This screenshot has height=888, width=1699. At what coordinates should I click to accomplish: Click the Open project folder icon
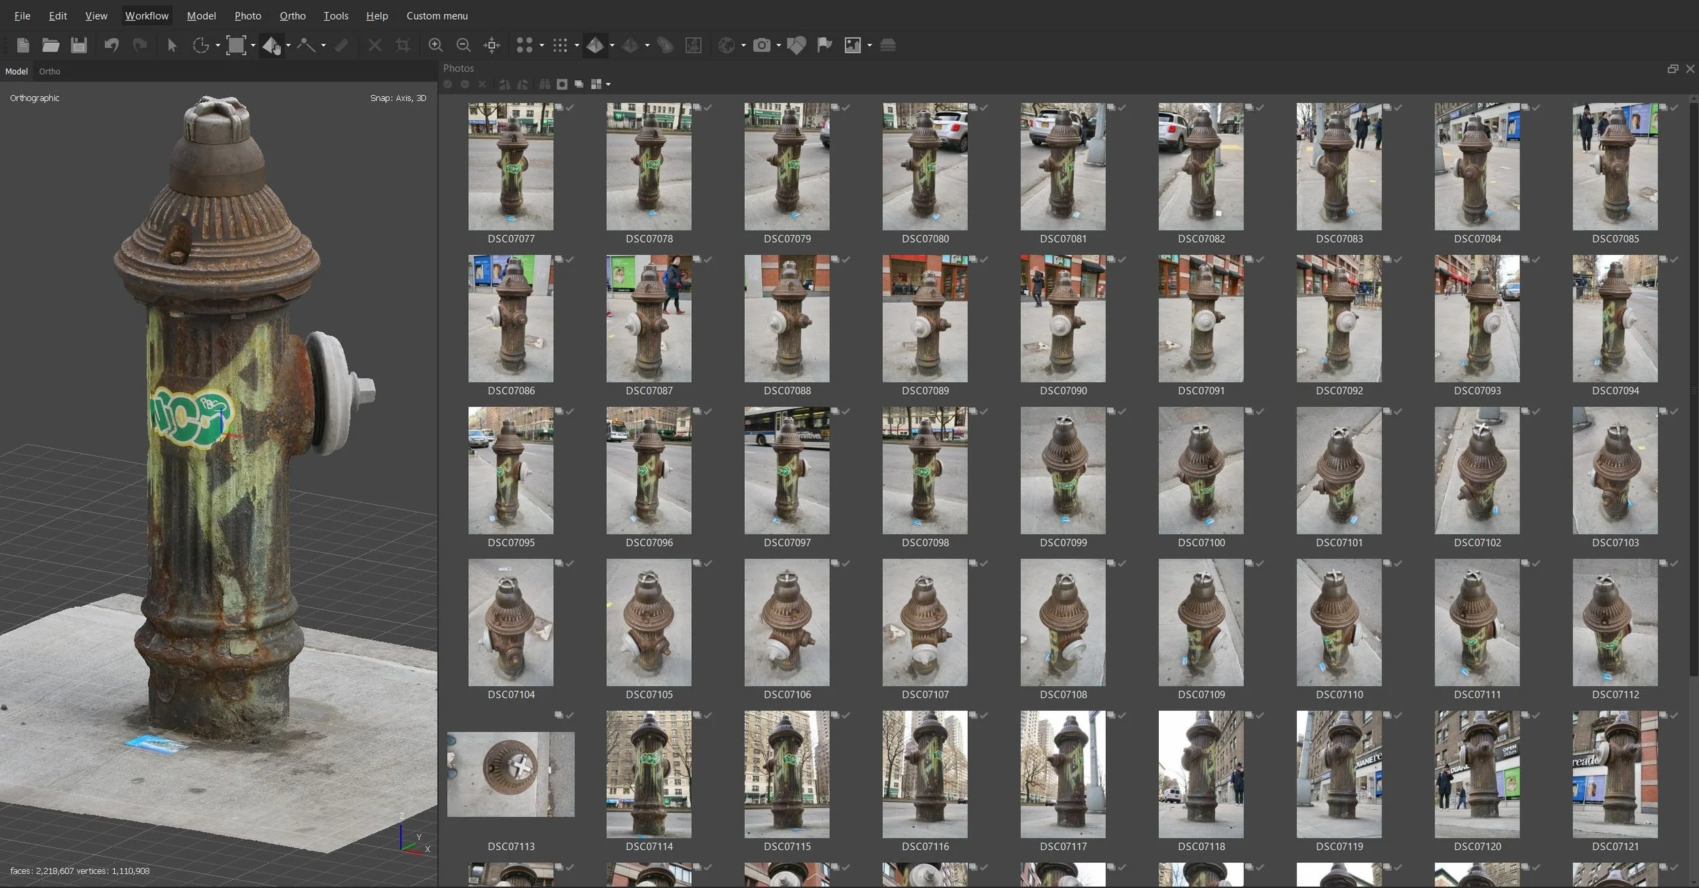pos(50,46)
